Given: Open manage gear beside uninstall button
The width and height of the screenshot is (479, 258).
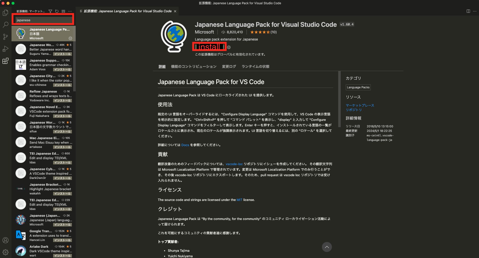Looking at the screenshot, I should (x=229, y=47).
